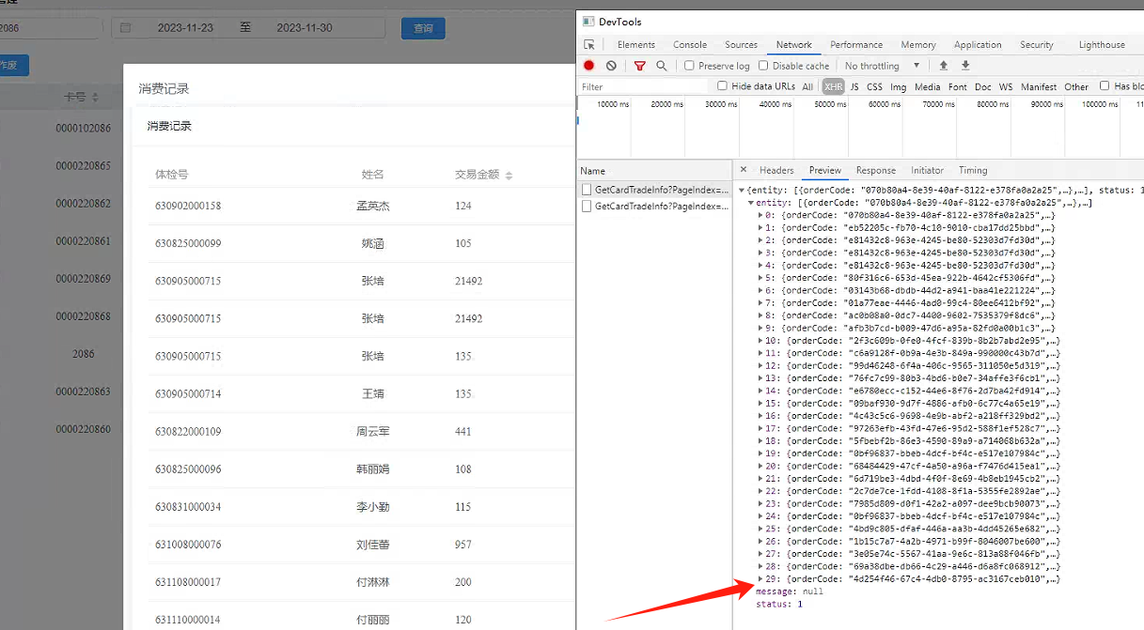Screen dimensions: 1144x630
Task: Click end date 2023-11-30 field
Action: click(305, 28)
